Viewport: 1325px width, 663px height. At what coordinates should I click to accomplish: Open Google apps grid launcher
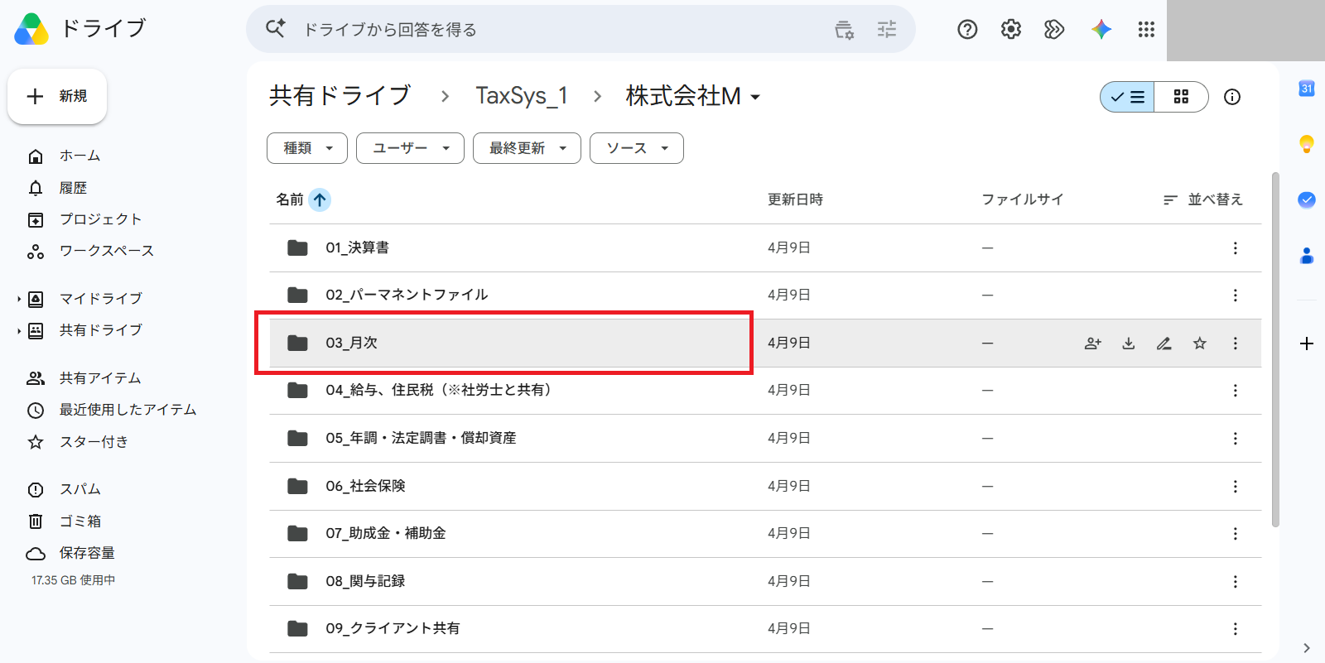pyautogui.click(x=1146, y=30)
